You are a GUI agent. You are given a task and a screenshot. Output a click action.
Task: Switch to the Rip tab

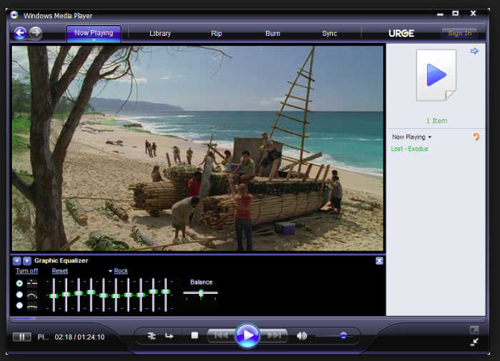pos(216,33)
